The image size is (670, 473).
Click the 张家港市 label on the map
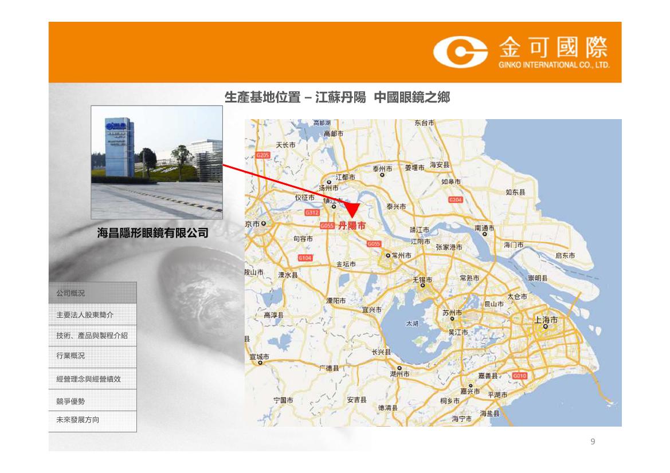pos(449,247)
